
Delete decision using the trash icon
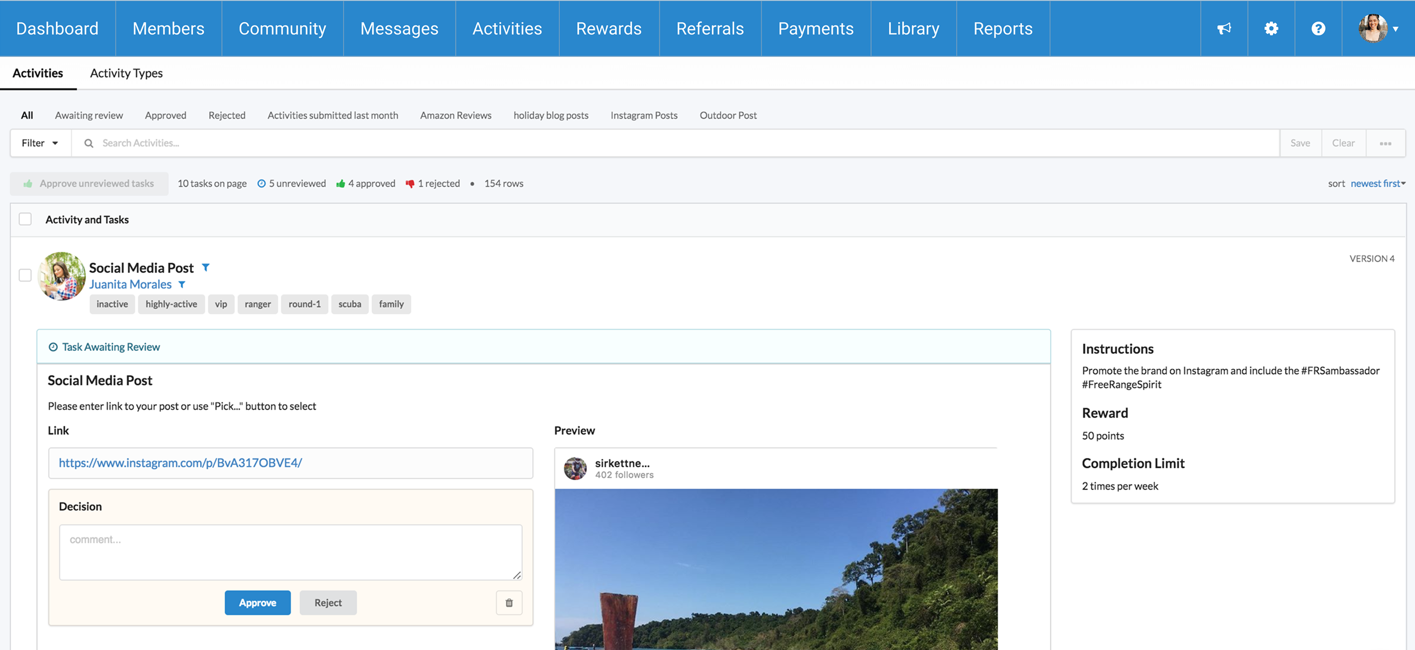509,603
